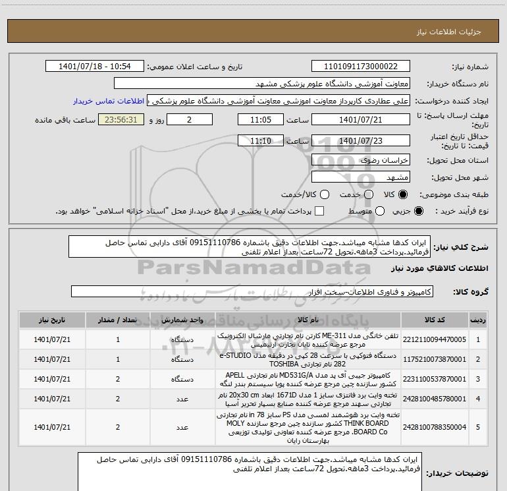Click the delivery province field خراسان رضوی
This screenshot has height=491, width=507.
point(361,160)
